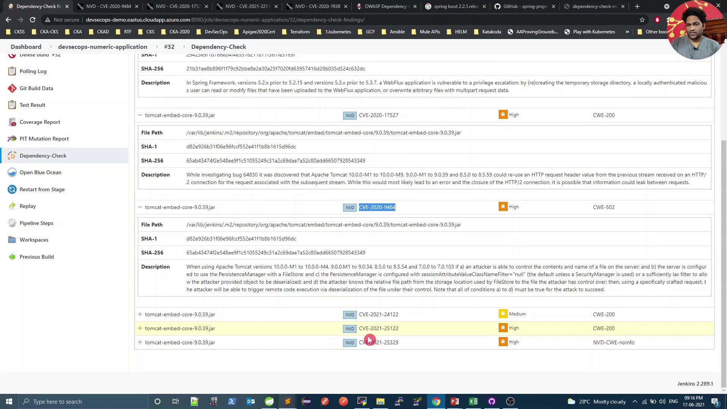This screenshot has width=727, height=409.
Task: Go to the devsecops-numeric-application breadcrumb
Action: [103, 47]
